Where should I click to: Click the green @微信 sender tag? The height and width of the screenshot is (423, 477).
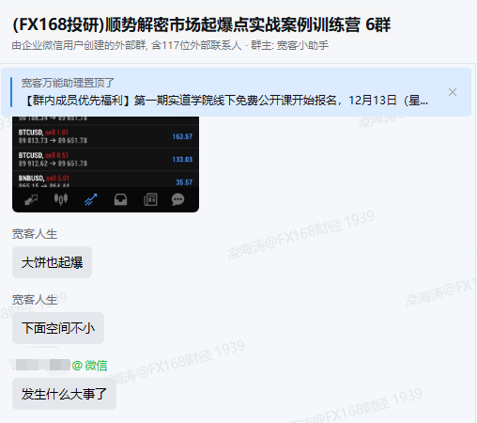point(90,366)
